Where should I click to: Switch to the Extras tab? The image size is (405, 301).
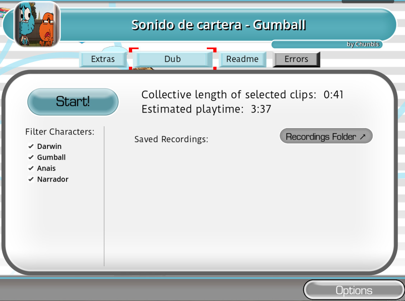coord(103,59)
